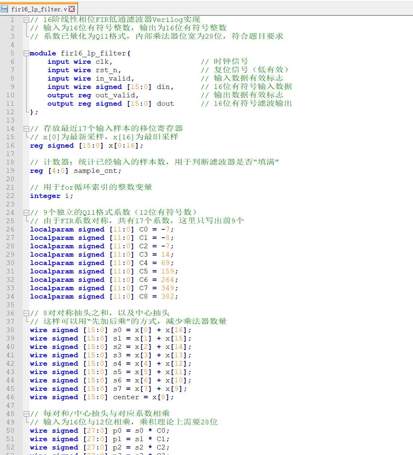Collapse the comment block at line 1

point(26,20)
